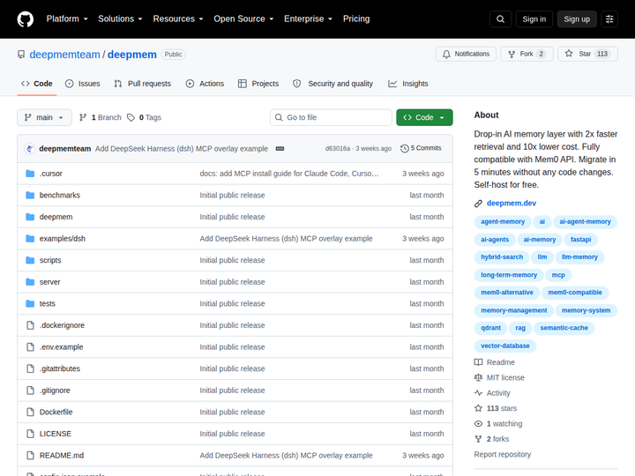Select the Notifications bell icon
635x476 pixels.
[x=446, y=55]
